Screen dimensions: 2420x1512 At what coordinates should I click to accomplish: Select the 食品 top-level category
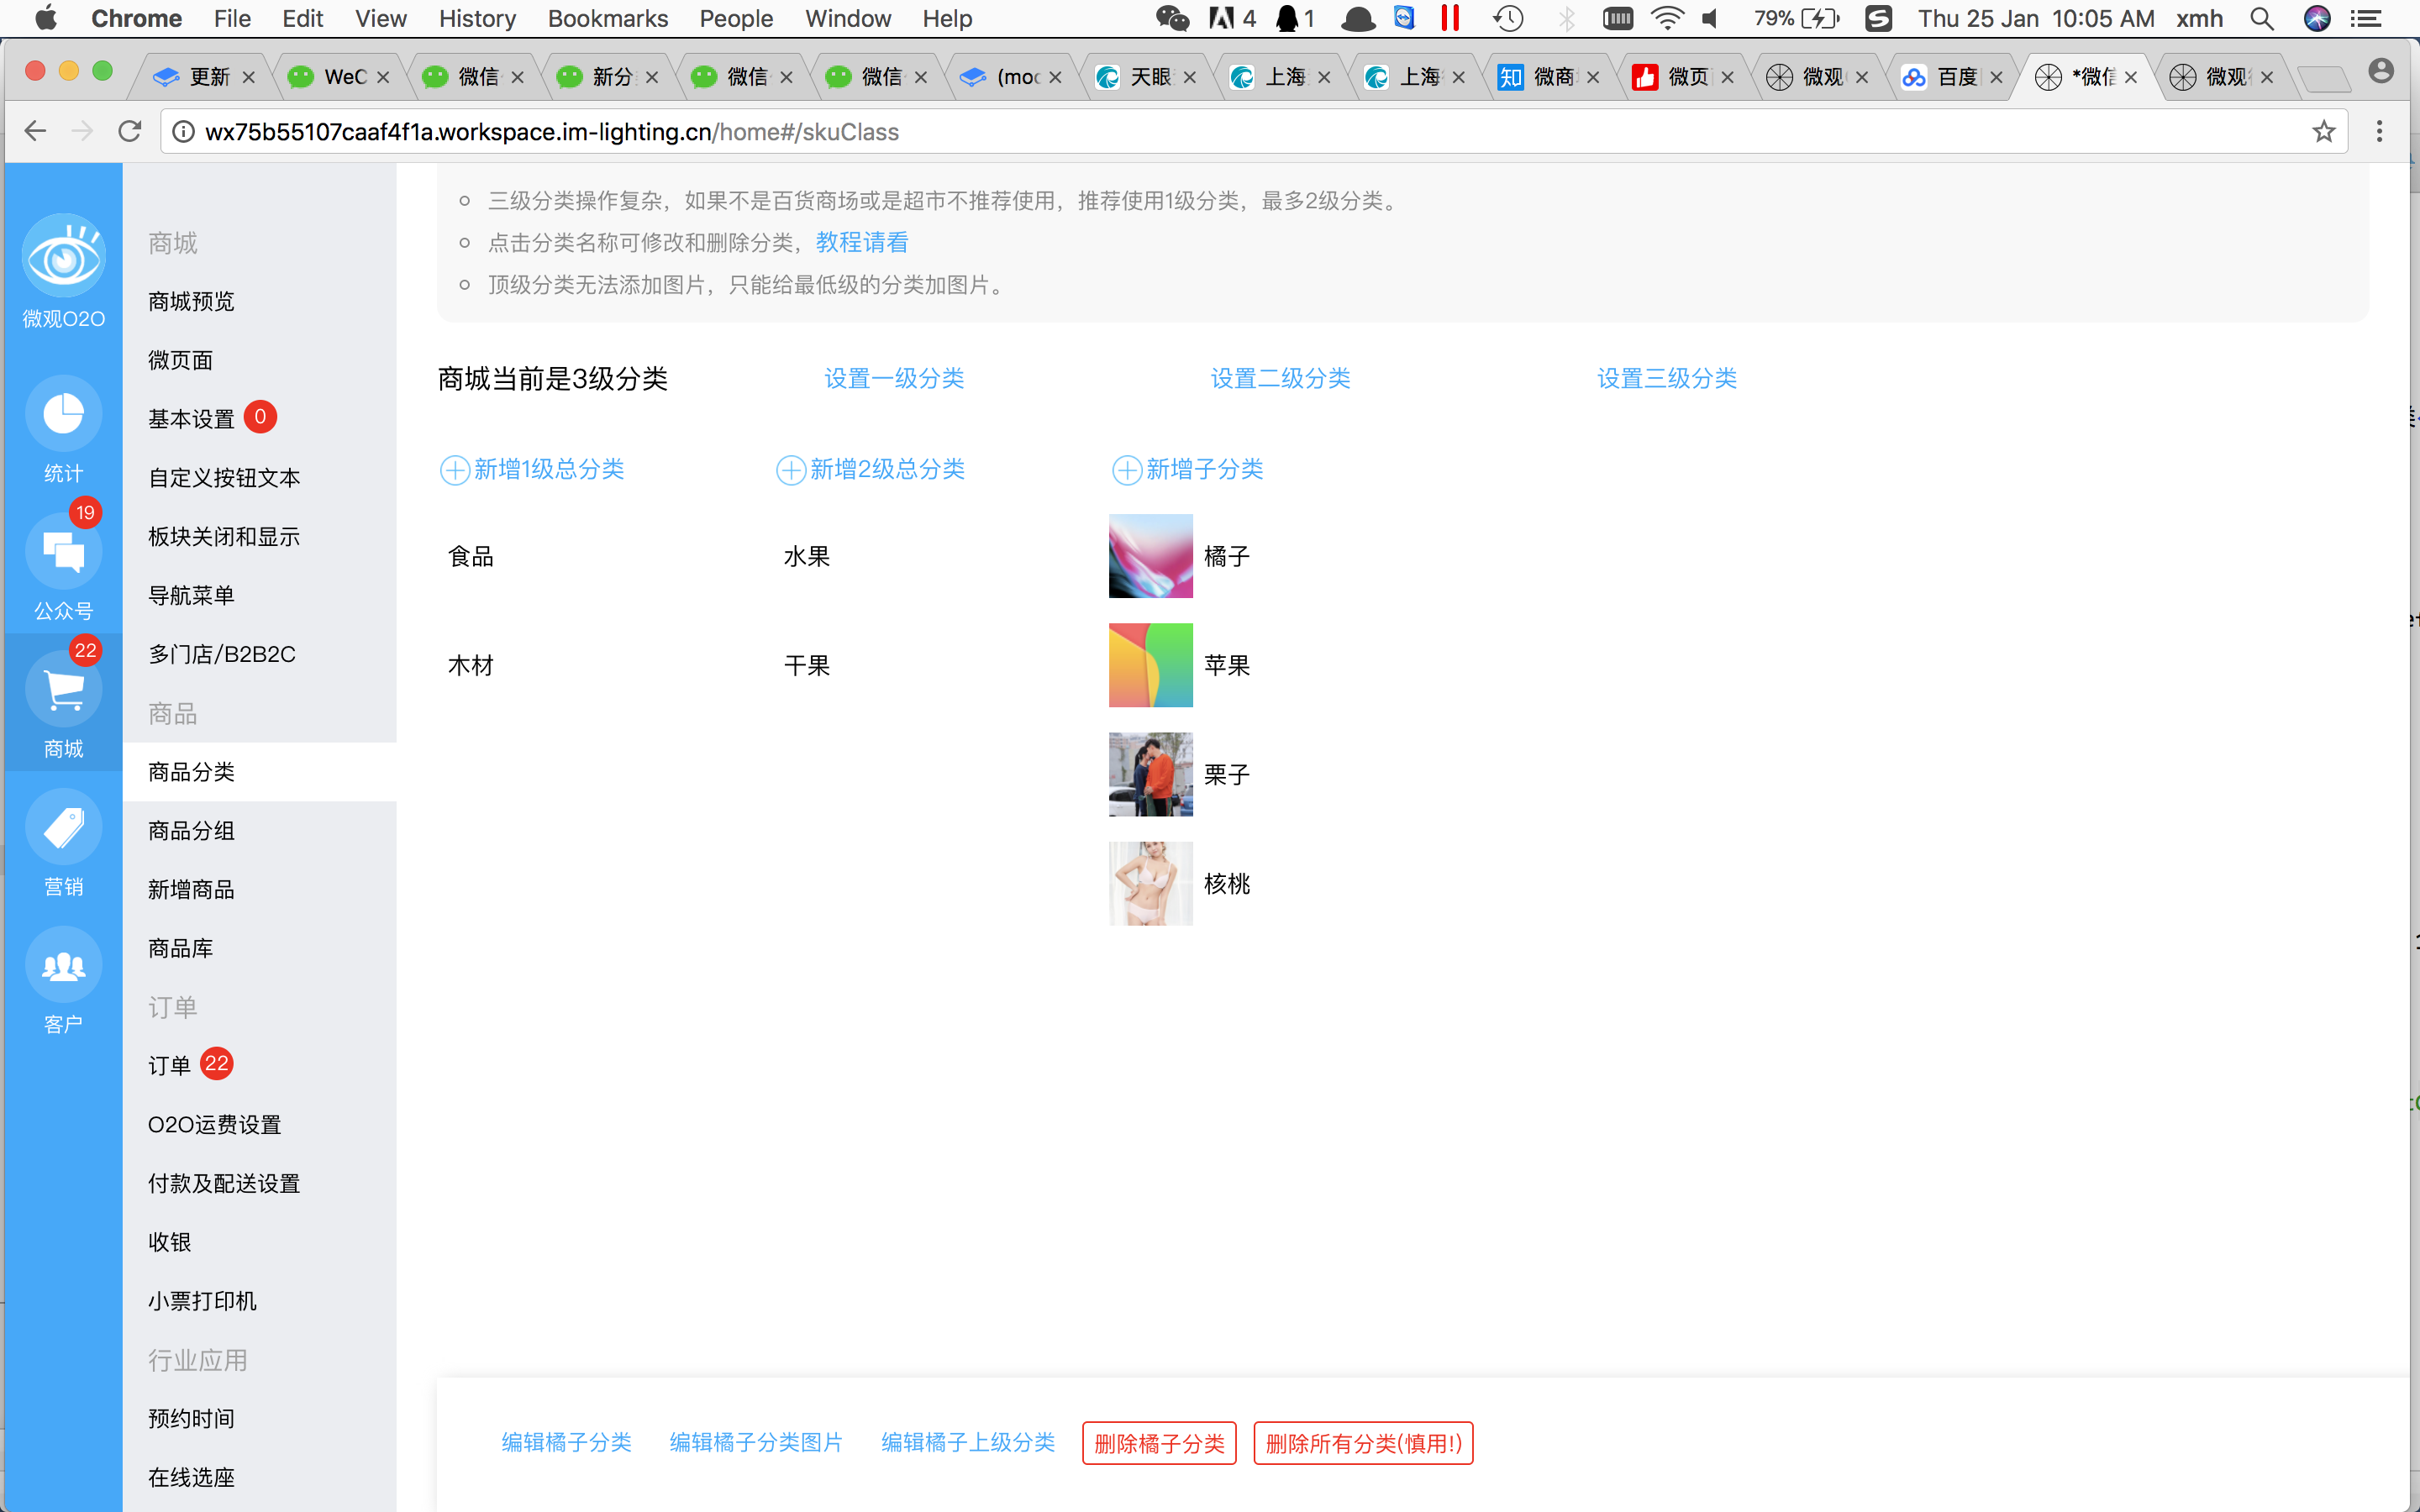[x=471, y=556]
